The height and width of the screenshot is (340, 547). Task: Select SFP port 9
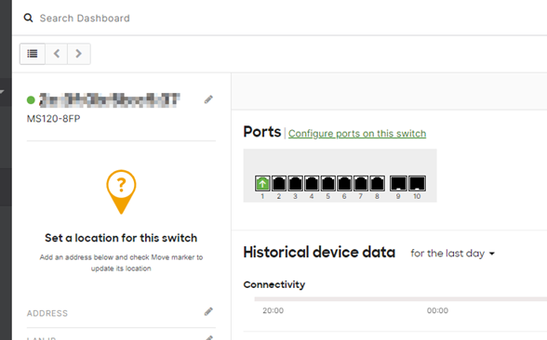pos(398,183)
